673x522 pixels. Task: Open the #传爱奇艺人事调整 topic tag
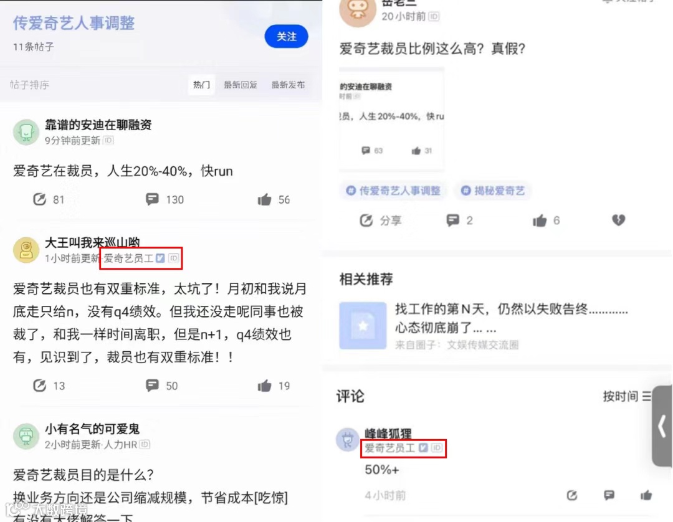pyautogui.click(x=393, y=191)
